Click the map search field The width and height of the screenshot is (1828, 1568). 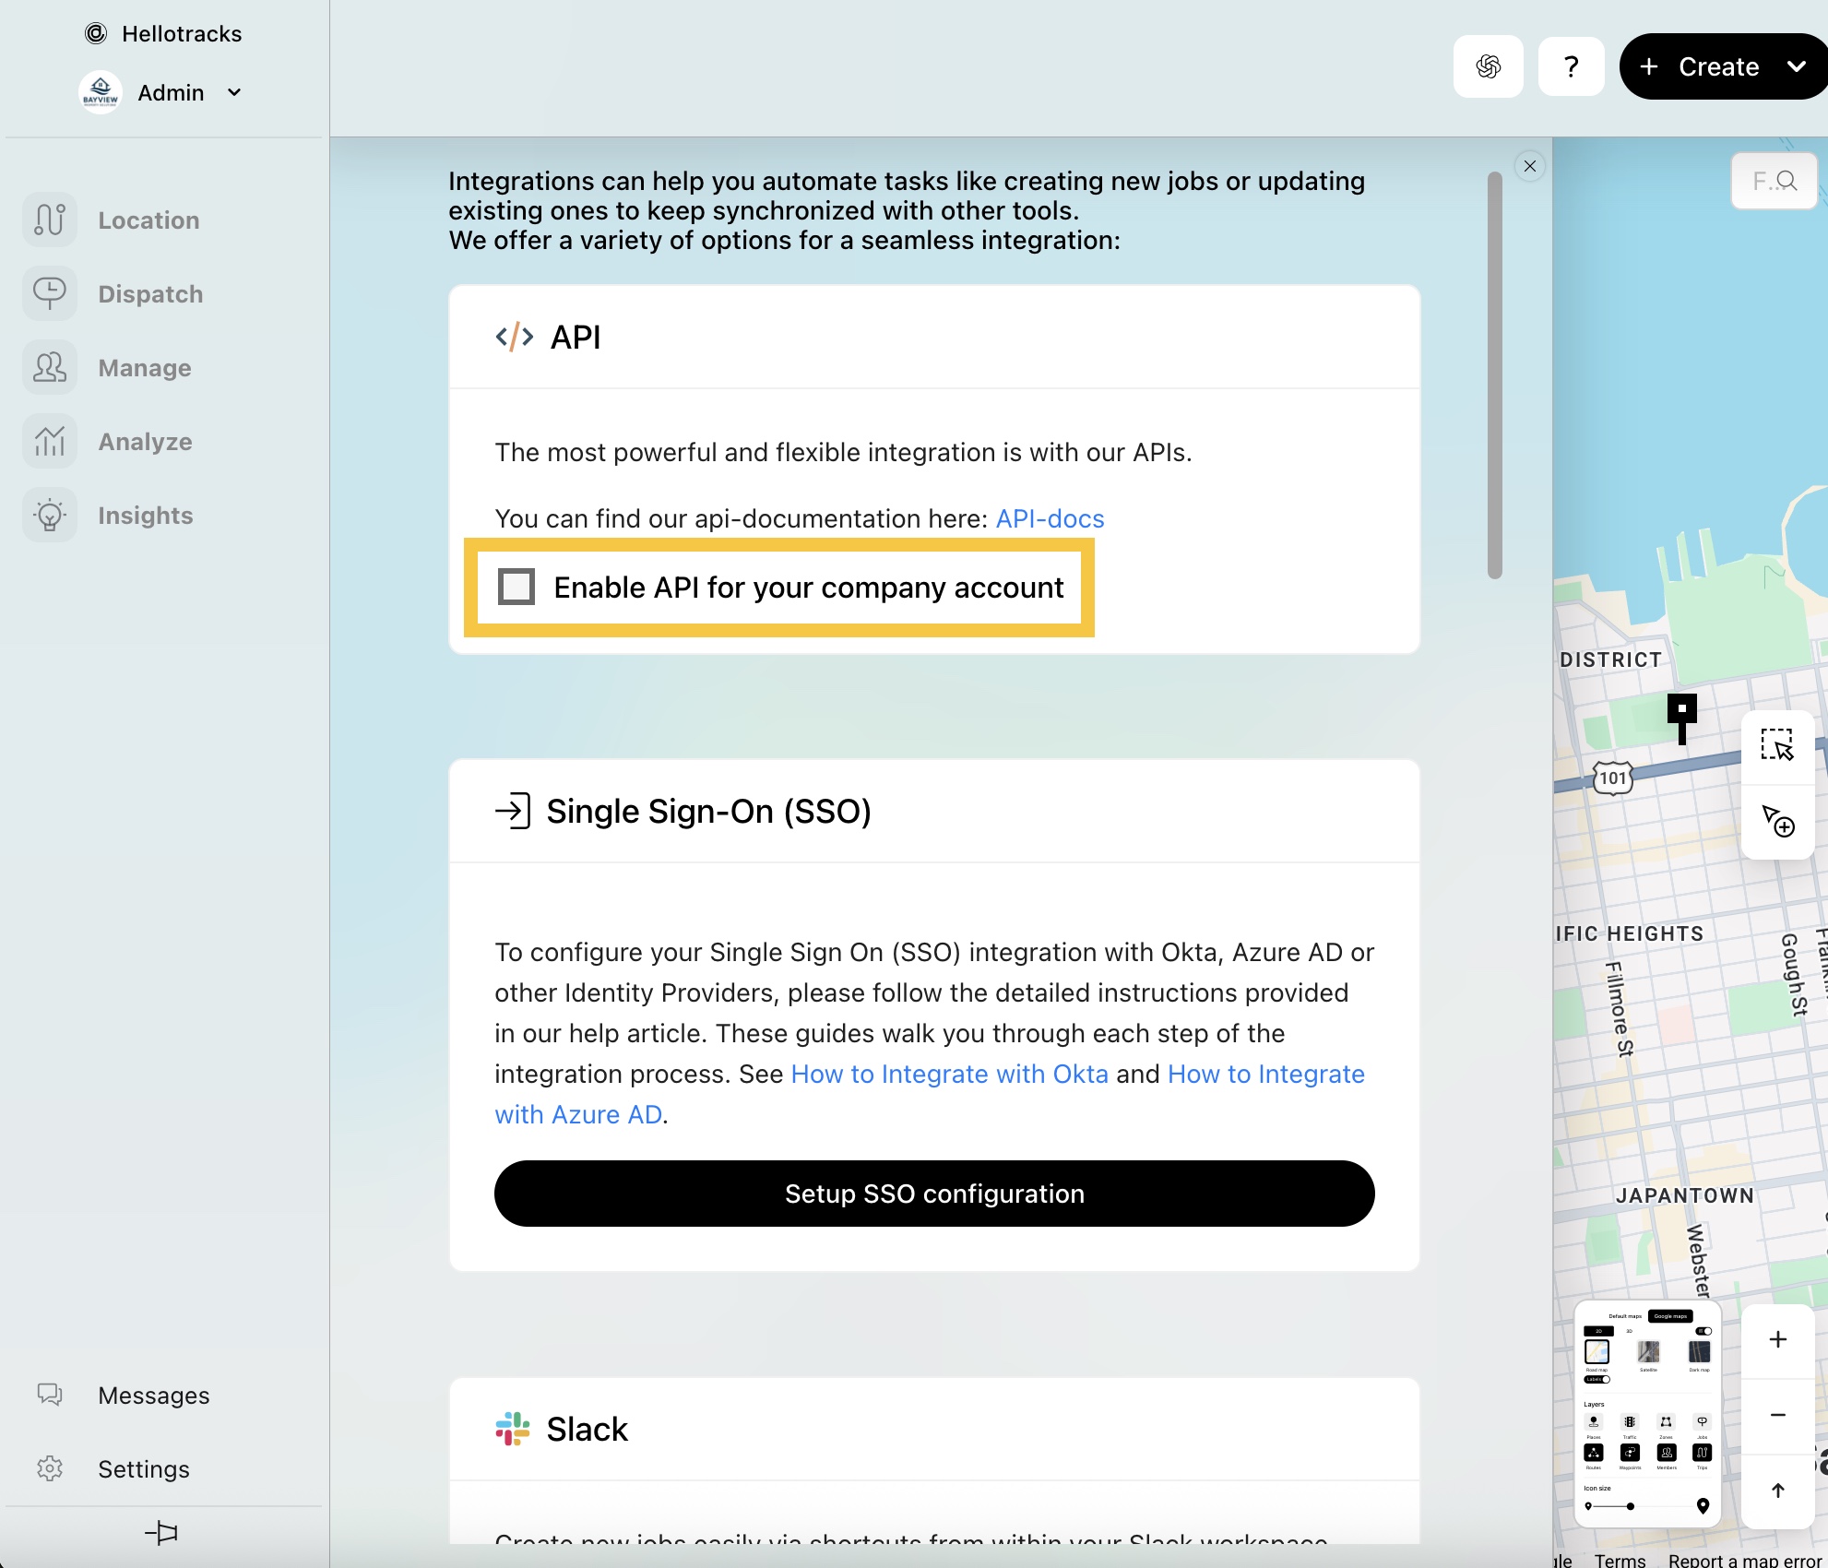1773,181
